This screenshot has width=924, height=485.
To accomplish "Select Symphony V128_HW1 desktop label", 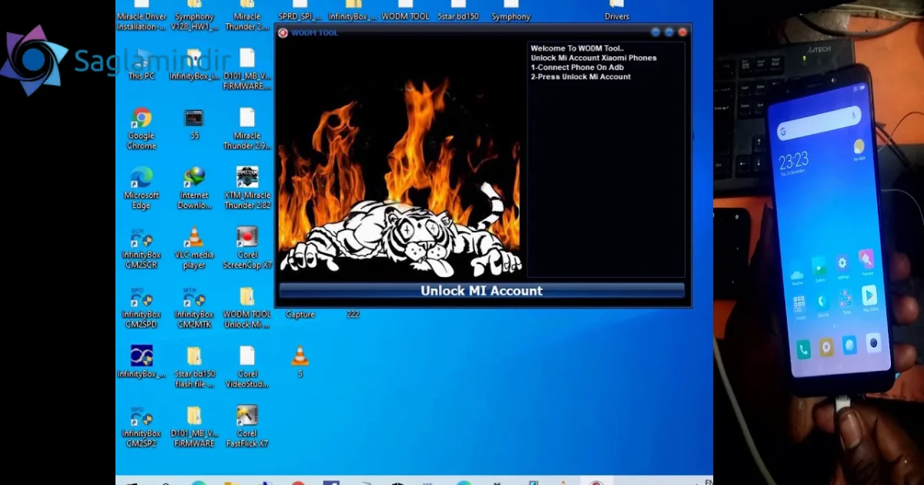I will [x=194, y=22].
